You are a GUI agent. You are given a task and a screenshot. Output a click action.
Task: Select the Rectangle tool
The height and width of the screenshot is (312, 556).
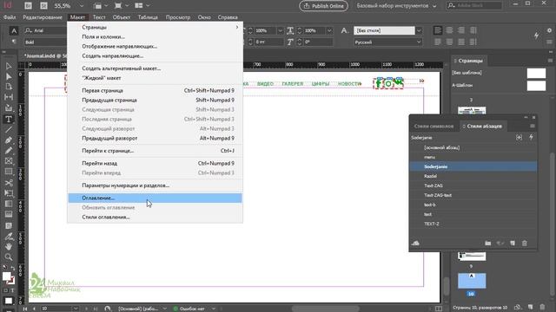9,172
